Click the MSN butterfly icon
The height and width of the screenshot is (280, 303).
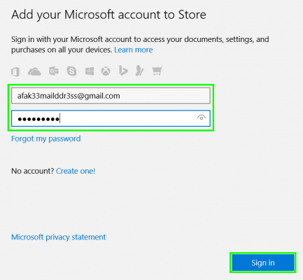pyautogui.click(x=140, y=71)
